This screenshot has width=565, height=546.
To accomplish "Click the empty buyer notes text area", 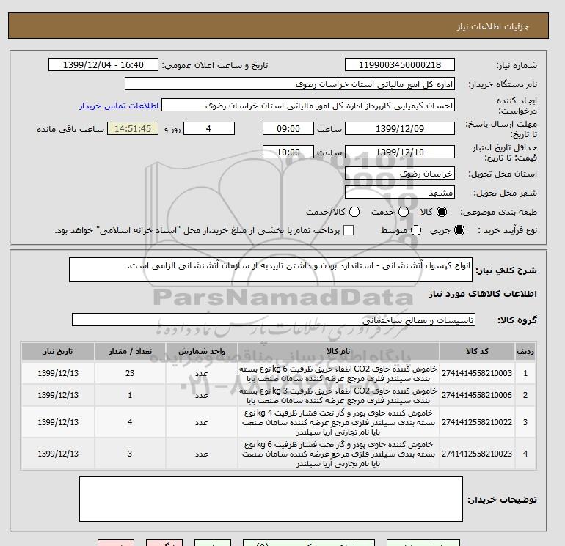I will [x=271, y=499].
